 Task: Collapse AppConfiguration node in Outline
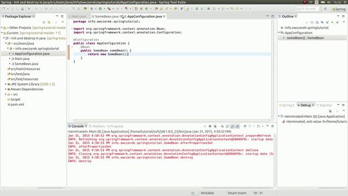(x=279, y=33)
